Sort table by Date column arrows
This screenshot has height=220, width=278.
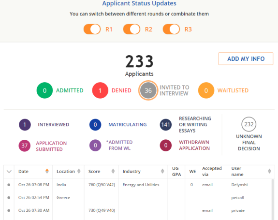coord(47,171)
